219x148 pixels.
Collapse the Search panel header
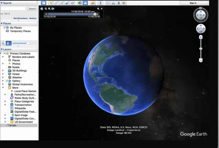click(x=2, y=3)
